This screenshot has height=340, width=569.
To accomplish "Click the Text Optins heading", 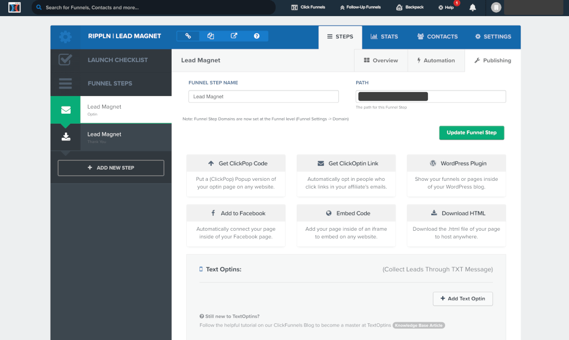I will 223,270.
